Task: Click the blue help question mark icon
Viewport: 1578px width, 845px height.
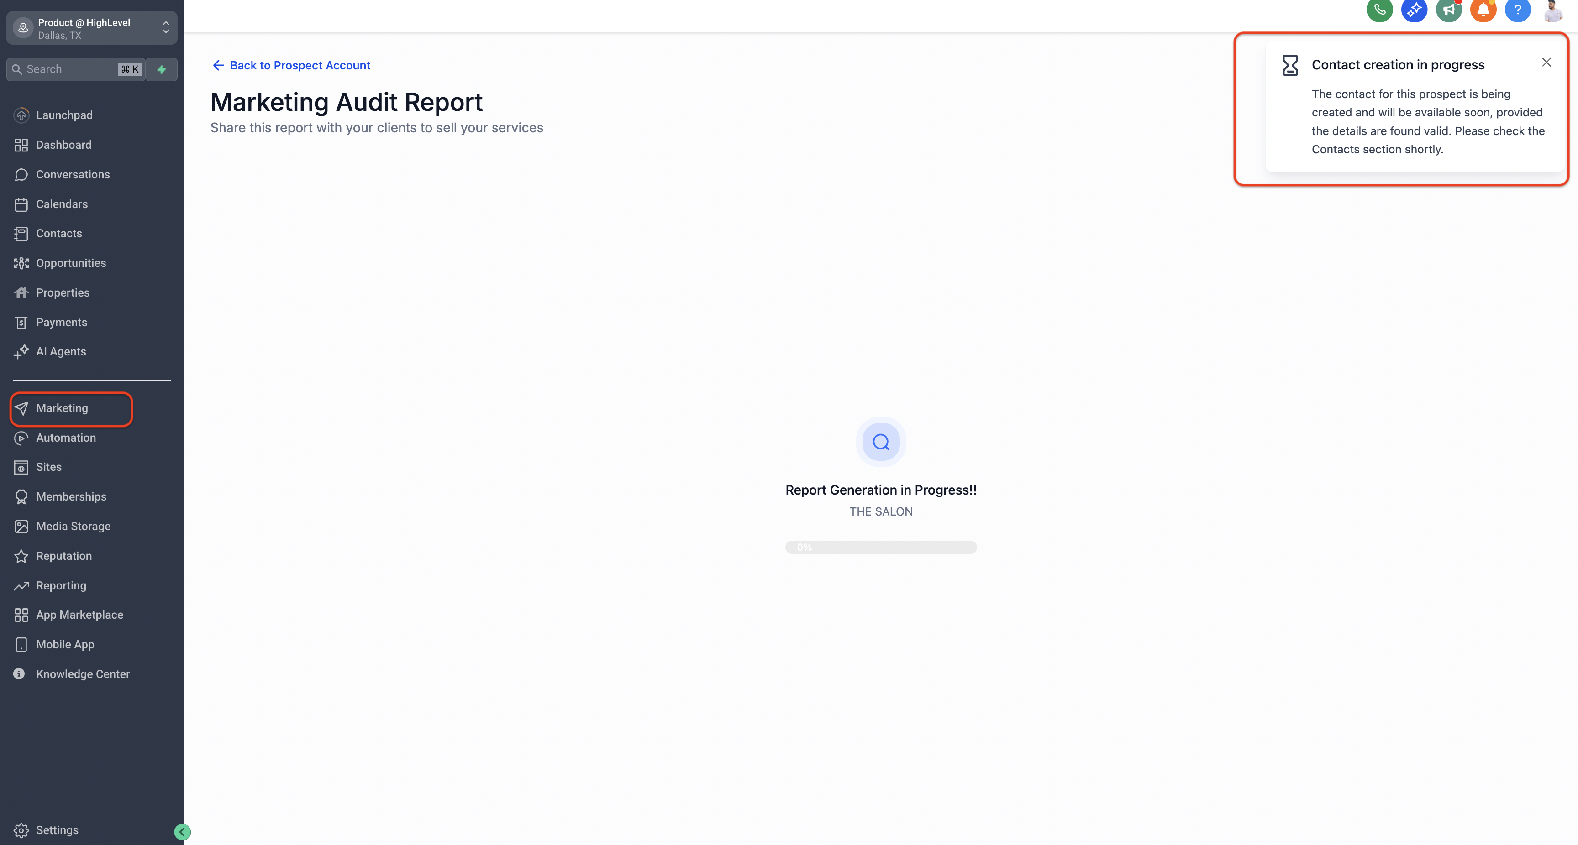Action: click(x=1517, y=9)
